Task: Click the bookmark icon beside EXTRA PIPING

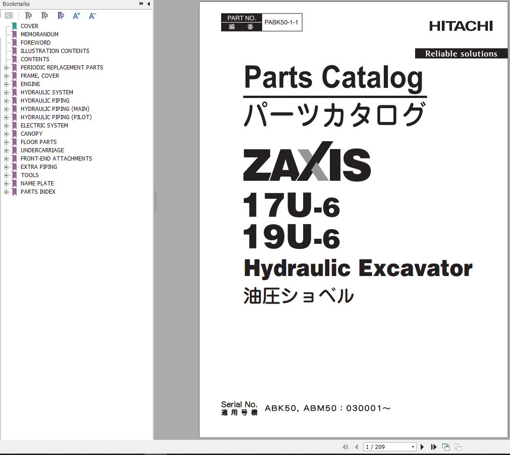Action: pyautogui.click(x=14, y=167)
